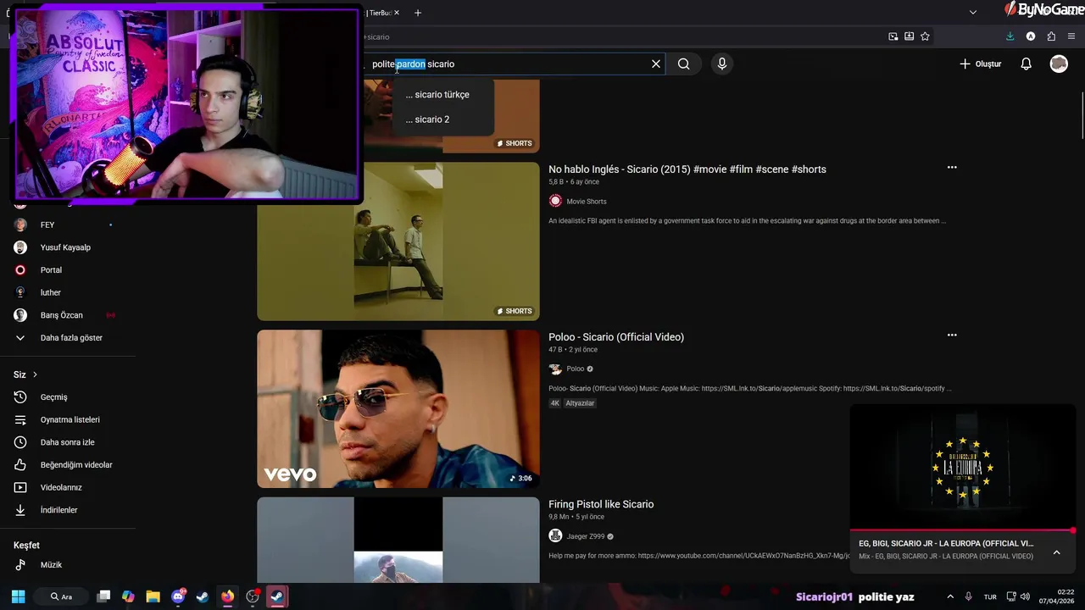
Task: Open İndirilenler in the sidebar
Action: [x=68, y=510]
